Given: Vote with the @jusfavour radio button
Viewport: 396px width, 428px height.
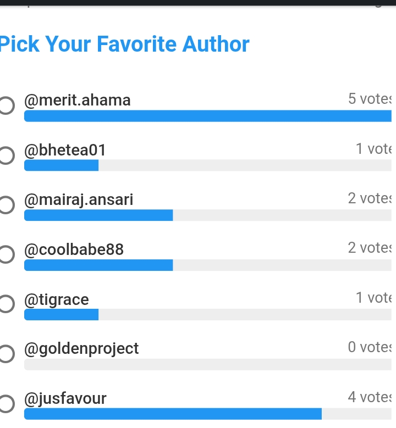Looking at the screenshot, I should [x=5, y=404].
